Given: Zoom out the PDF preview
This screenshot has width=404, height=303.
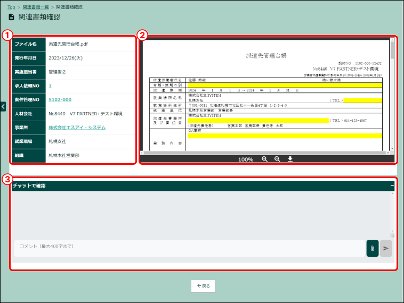Looking at the screenshot, I should (277, 159).
